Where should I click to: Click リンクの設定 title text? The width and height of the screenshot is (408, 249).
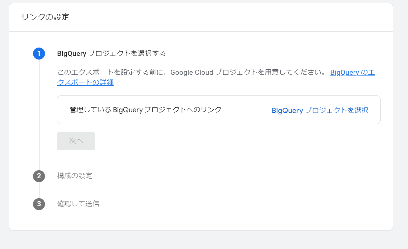(45, 17)
